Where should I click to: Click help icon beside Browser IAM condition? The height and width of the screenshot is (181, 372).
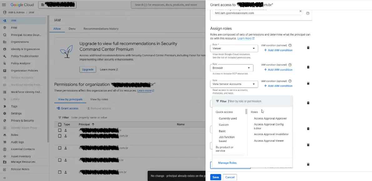point(290,65)
